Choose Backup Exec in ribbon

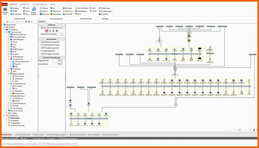(56, 14)
